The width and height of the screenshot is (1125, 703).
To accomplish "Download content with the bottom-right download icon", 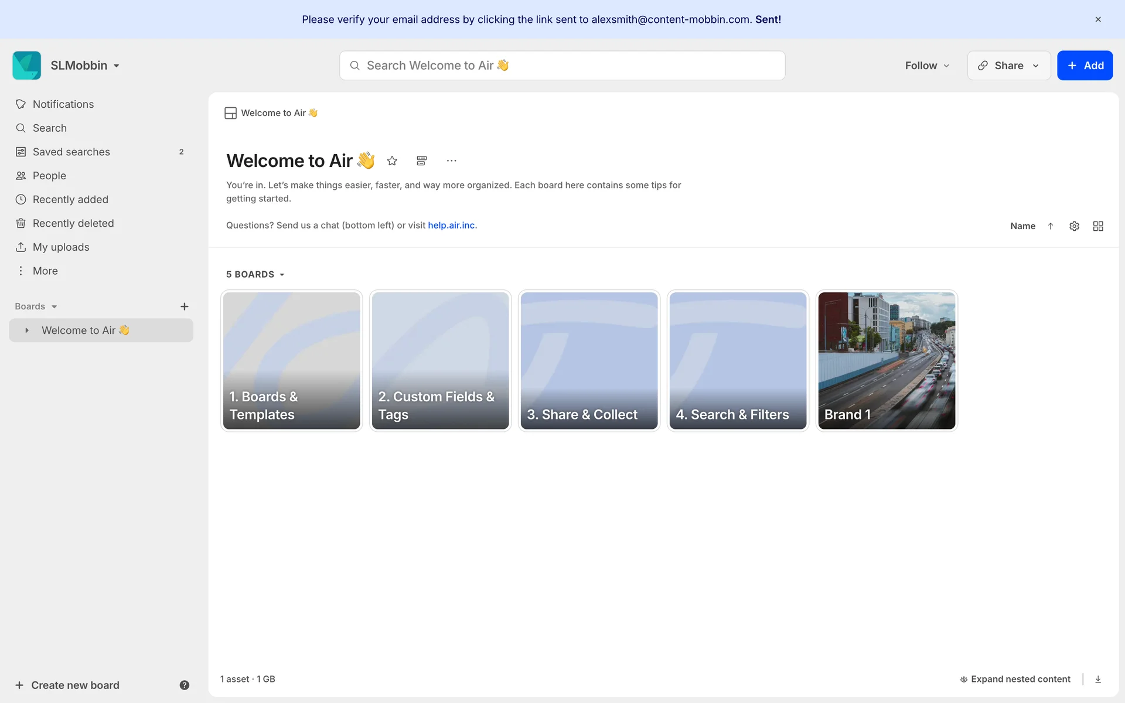I will pos(1098,679).
